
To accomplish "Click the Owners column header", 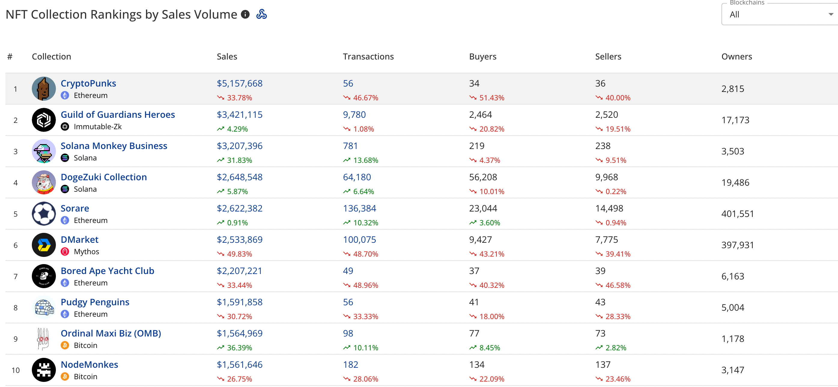I will click(x=736, y=56).
